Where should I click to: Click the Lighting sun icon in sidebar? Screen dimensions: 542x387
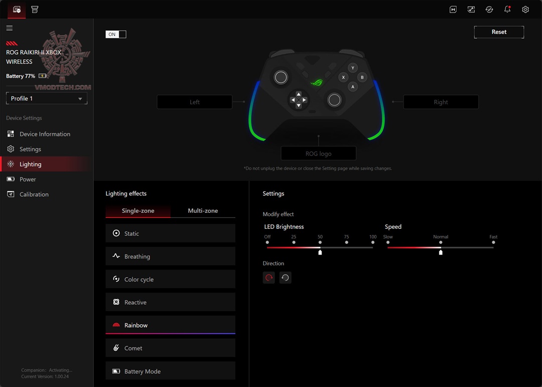point(11,164)
